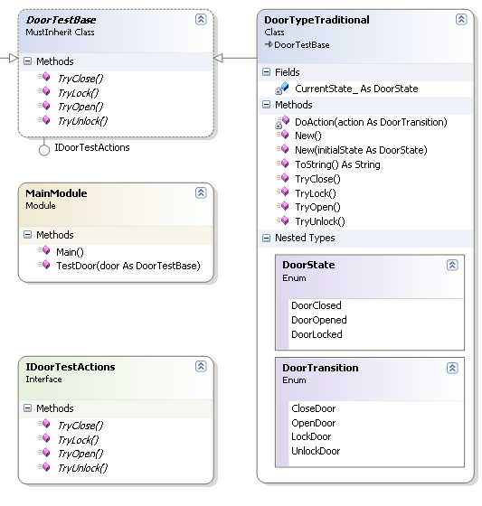This screenshot has width=482, height=506.
Task: Click TryClose() method icon in IDoorTestActions
Action: point(44,424)
